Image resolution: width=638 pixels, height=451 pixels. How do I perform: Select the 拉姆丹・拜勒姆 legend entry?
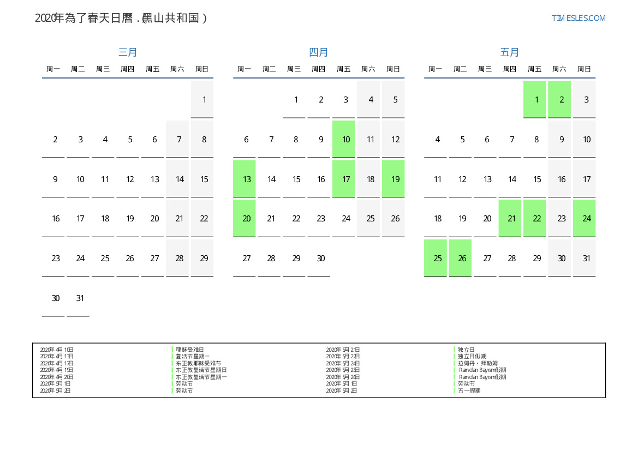pos(478,363)
